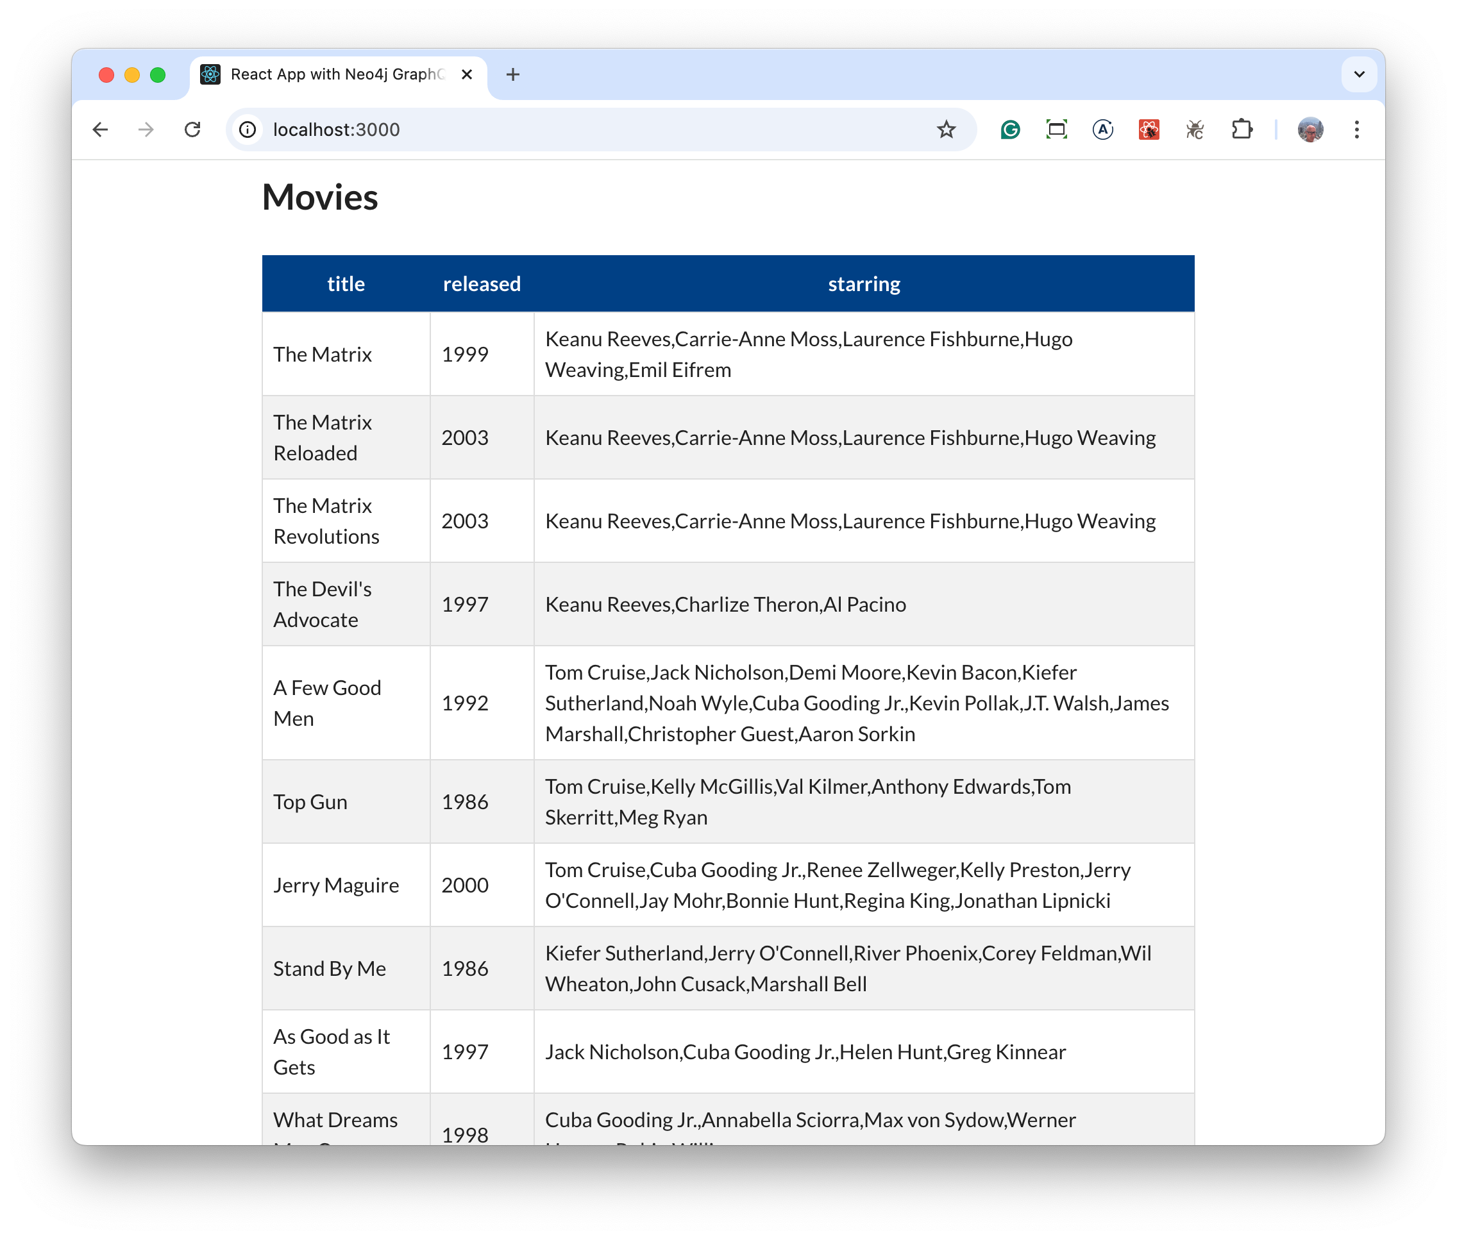
Task: Click release year 1997 for As Good as It Gets
Action: [482, 1051]
